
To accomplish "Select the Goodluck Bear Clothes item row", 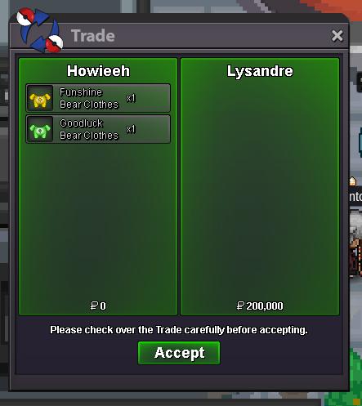I will [x=98, y=129].
